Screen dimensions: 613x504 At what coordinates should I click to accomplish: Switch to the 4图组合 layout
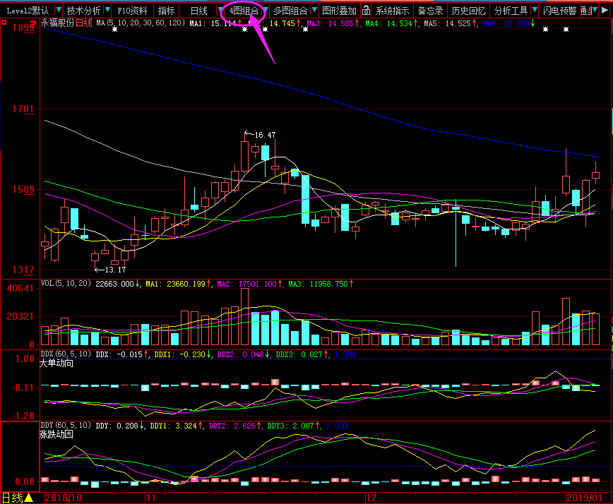point(244,11)
